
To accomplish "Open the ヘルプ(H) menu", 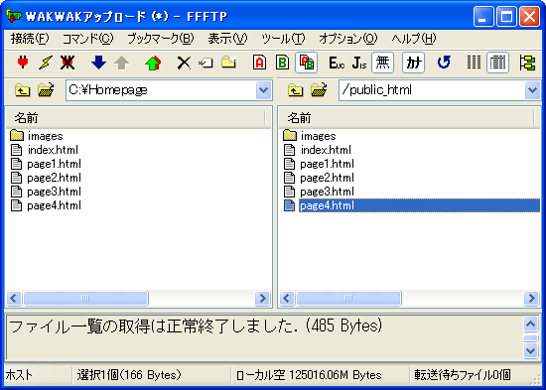I will 414,39.
